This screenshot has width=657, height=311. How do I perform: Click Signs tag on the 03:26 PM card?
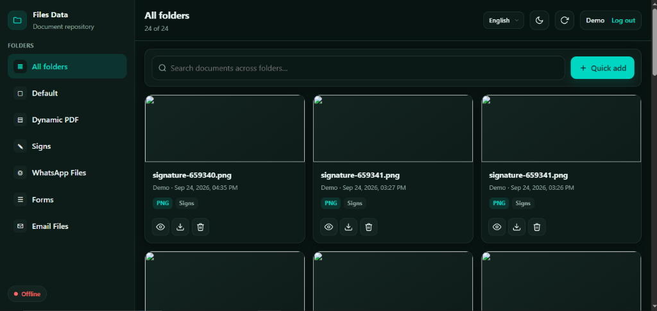(x=523, y=203)
